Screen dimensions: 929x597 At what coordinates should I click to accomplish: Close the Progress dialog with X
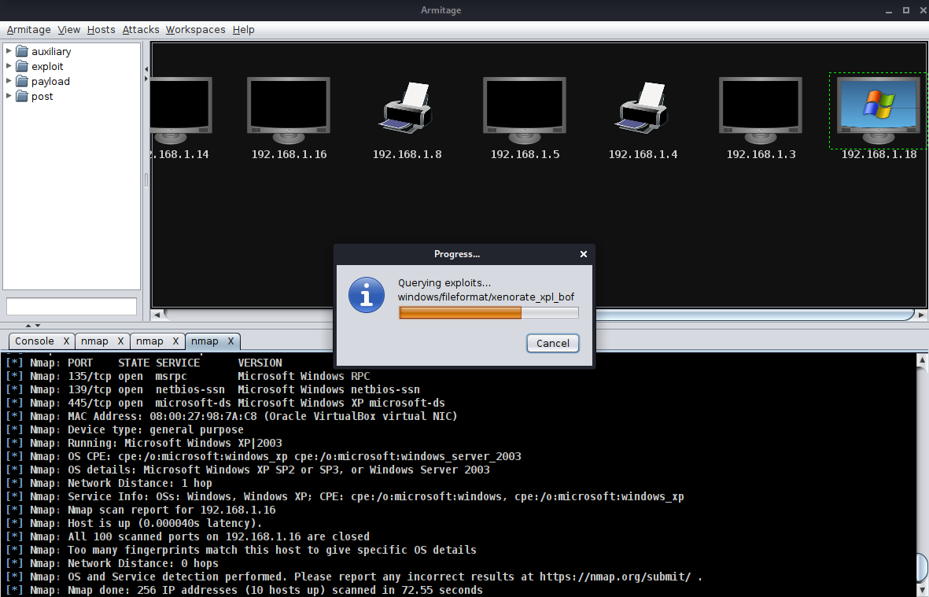[584, 254]
